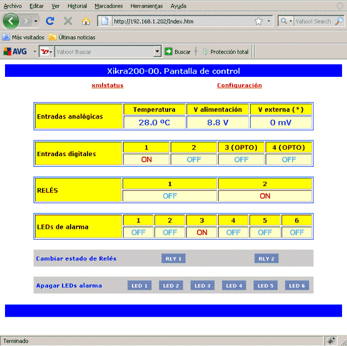The width and height of the screenshot is (347, 346).
Task: Turn off alarm with LED 3 button
Action: (203, 285)
